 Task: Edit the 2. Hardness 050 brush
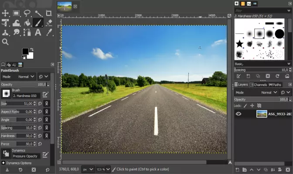click(45, 94)
